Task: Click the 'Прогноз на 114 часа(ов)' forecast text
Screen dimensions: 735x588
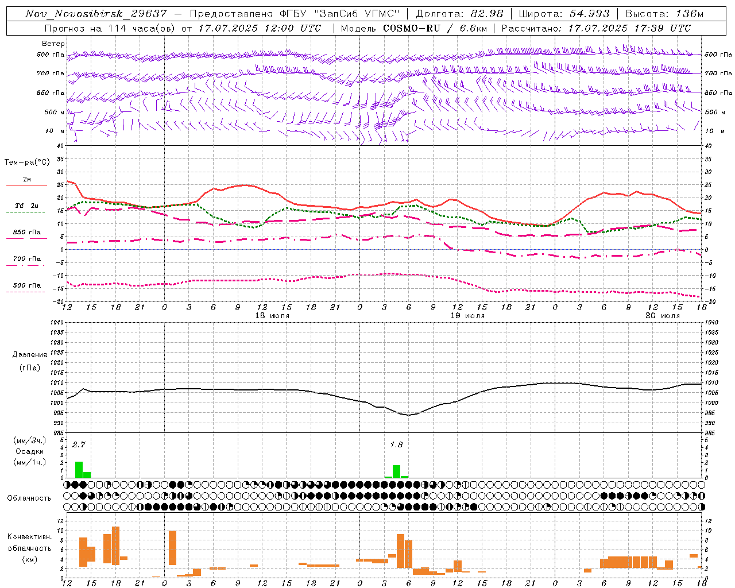Action: click(x=110, y=28)
